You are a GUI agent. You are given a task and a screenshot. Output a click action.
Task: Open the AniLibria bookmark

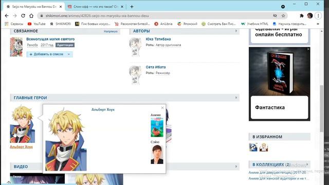[163, 24]
